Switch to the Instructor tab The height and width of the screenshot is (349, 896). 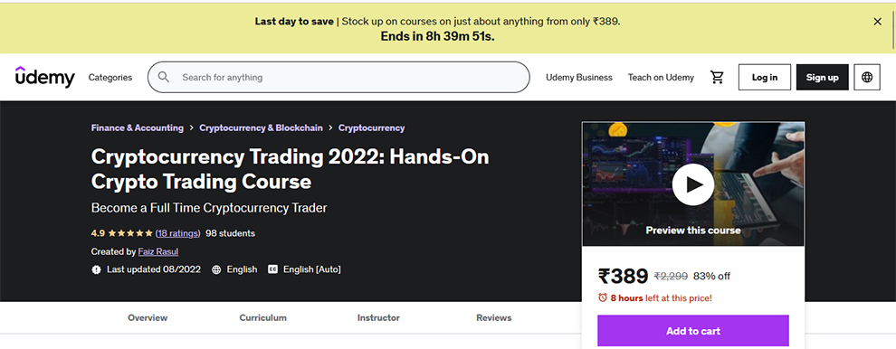pos(378,317)
